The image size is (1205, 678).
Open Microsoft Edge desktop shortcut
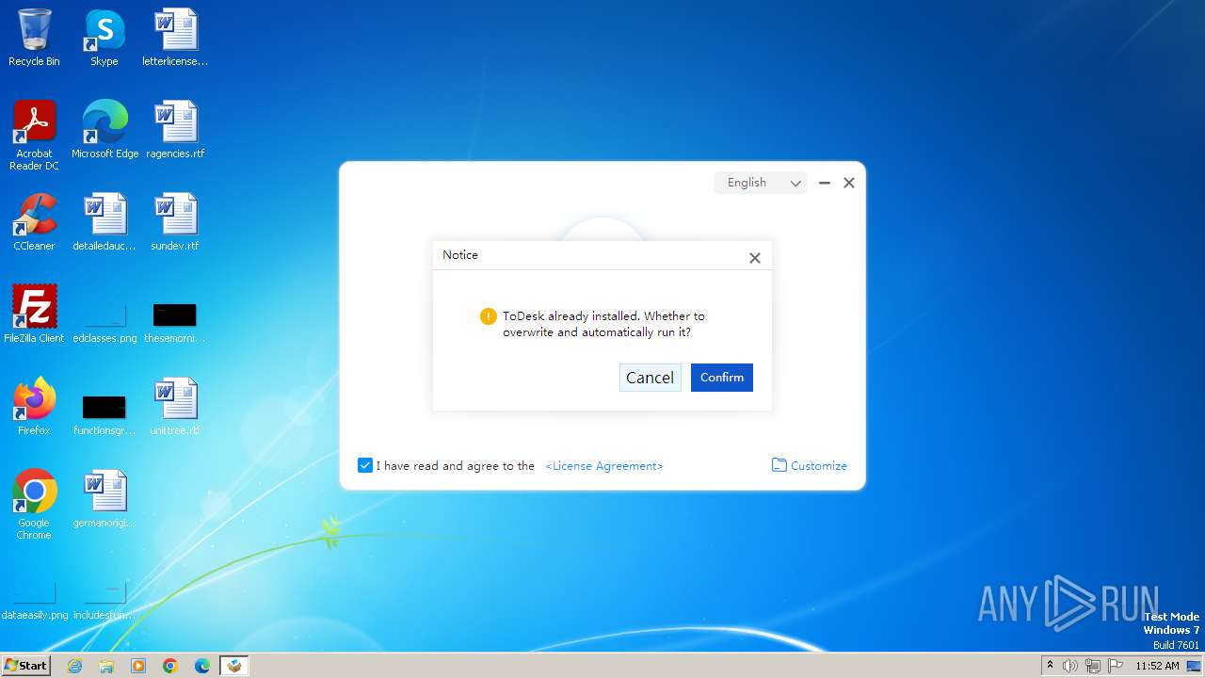click(104, 130)
